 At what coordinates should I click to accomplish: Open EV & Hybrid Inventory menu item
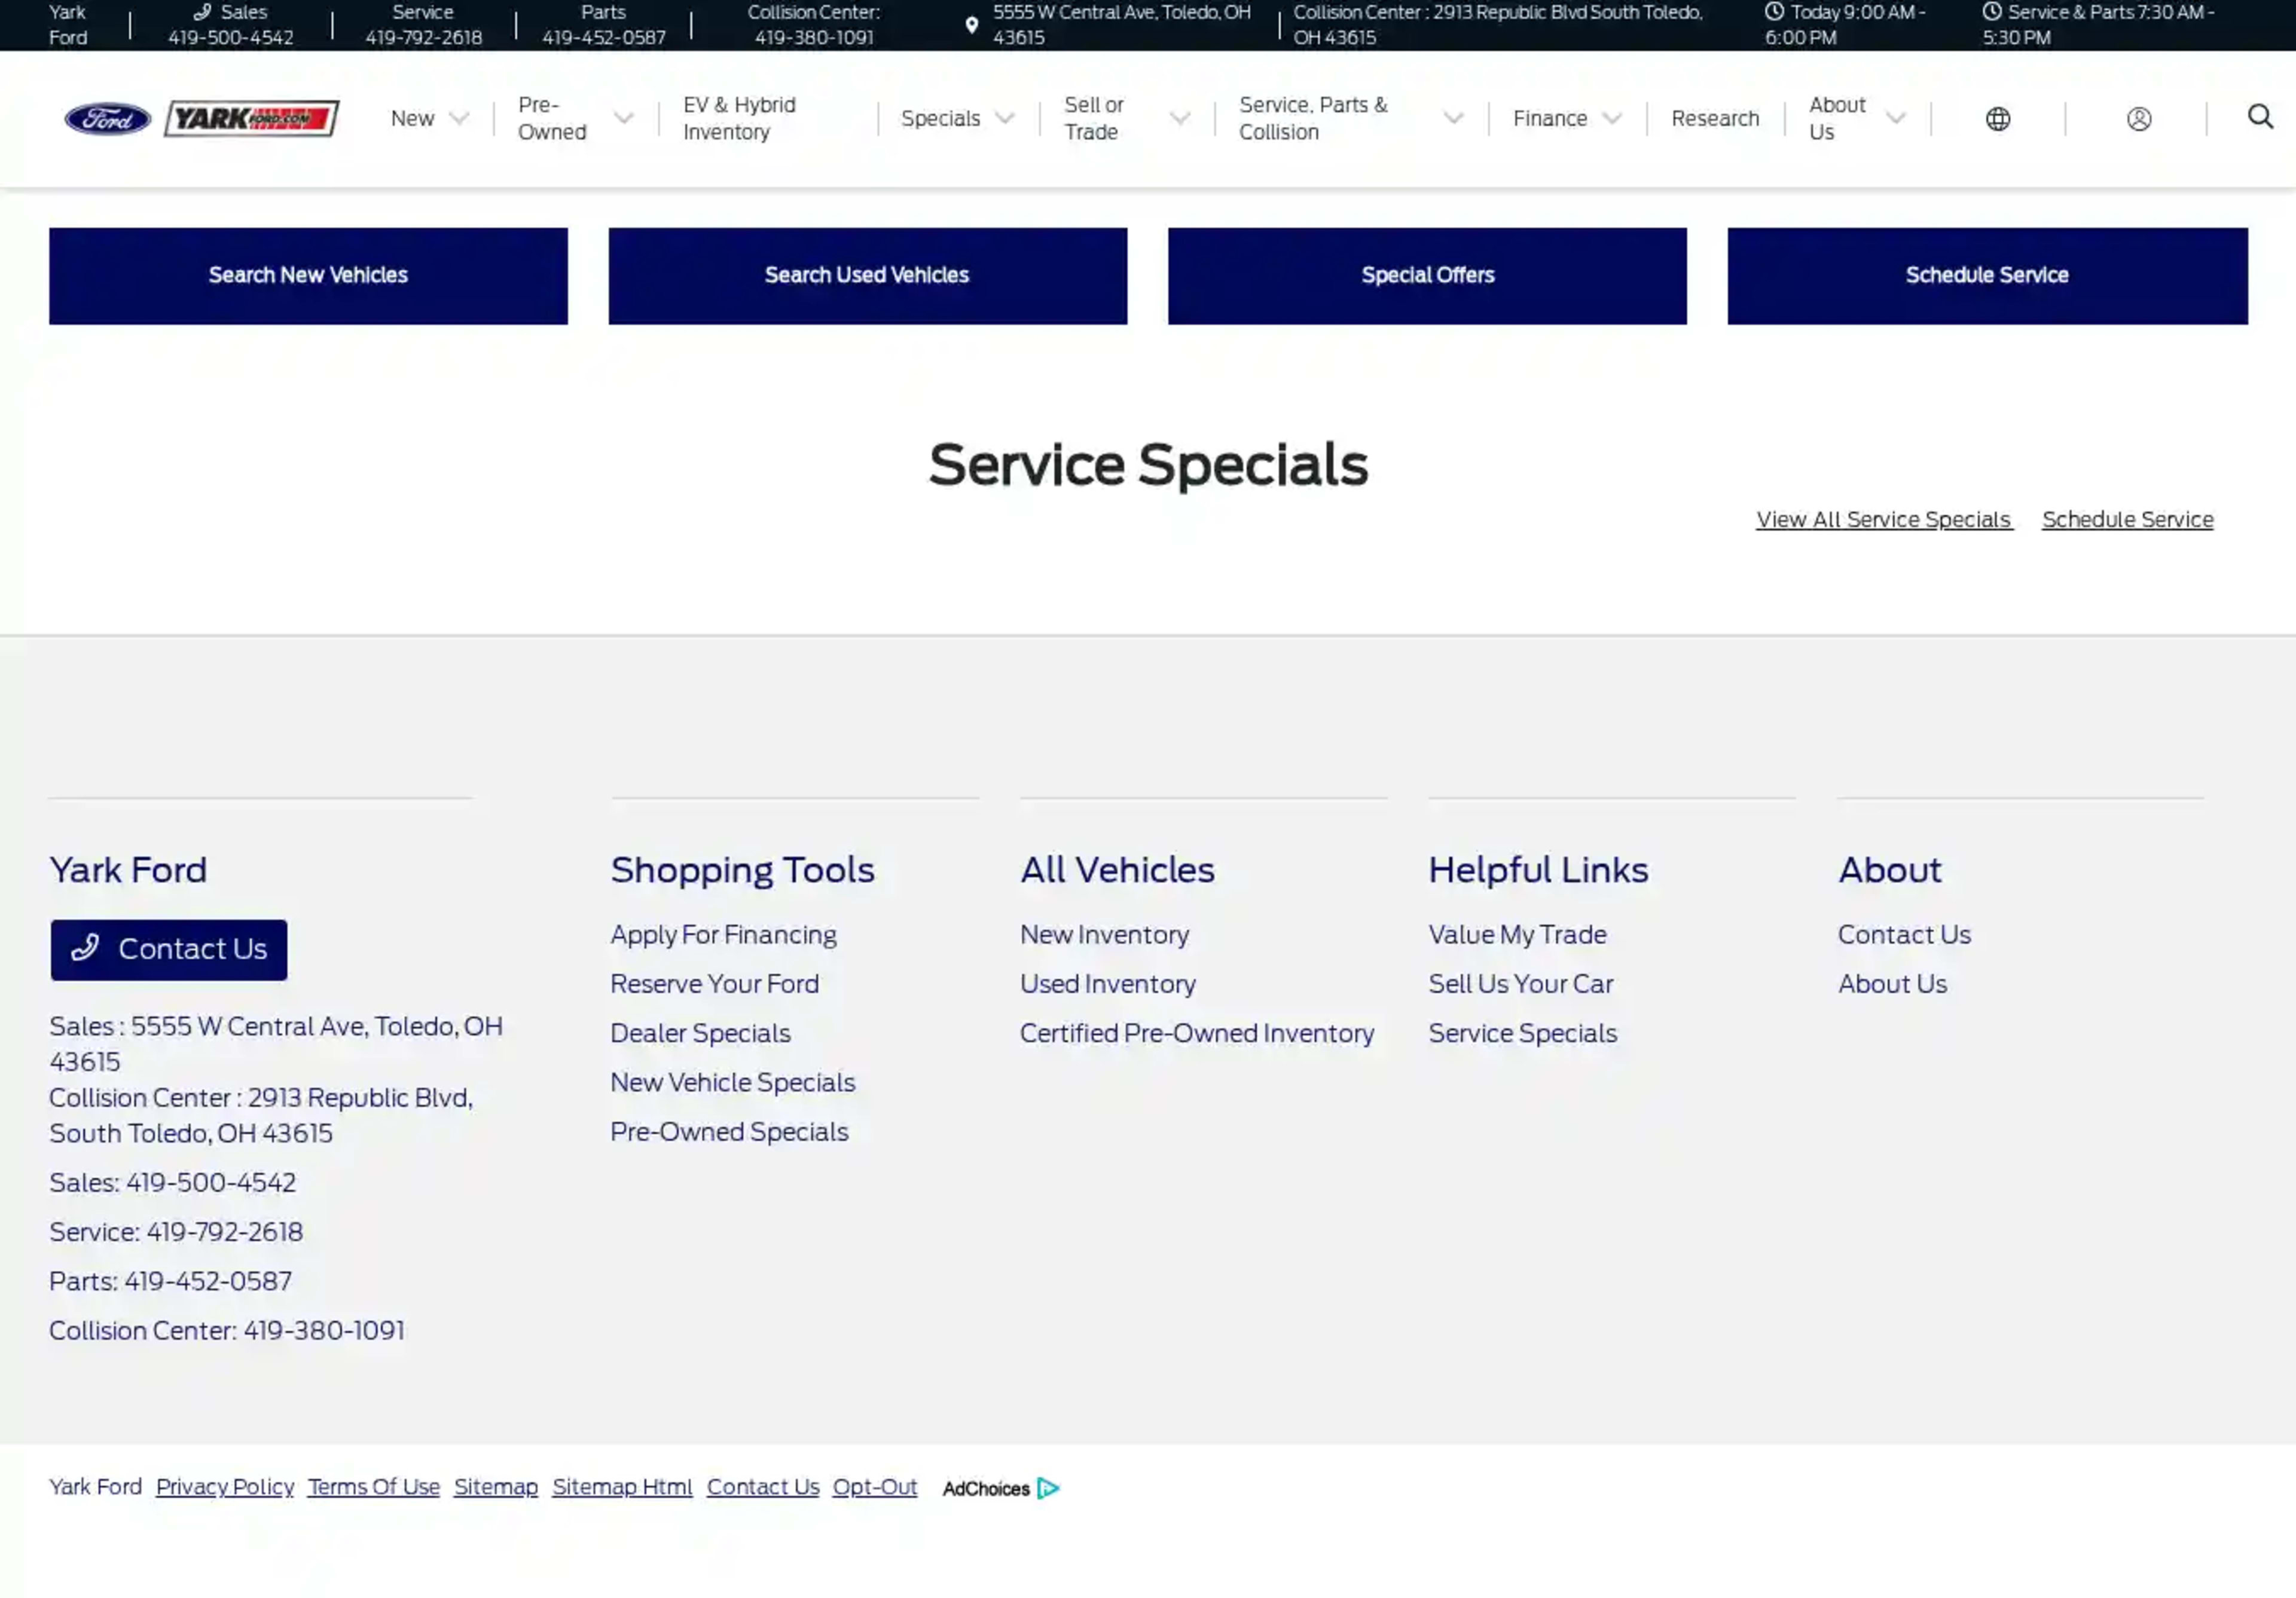739,119
